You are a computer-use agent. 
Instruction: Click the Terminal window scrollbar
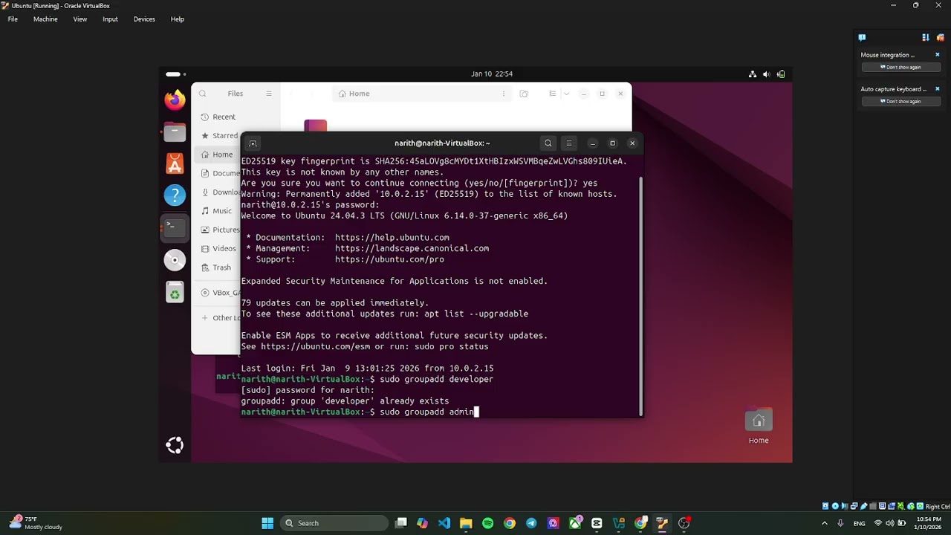click(x=640, y=295)
